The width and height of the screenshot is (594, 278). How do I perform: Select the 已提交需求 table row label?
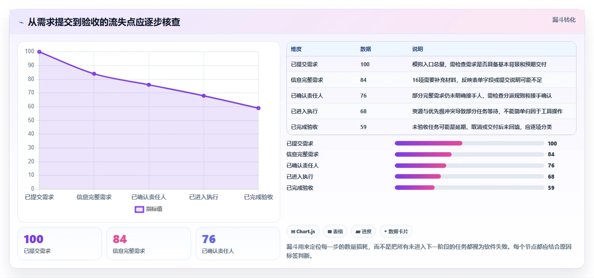(304, 64)
